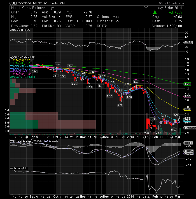Click the green 1.29 tag on price axis
This screenshot has height=199, width=196.
coord(187,84)
